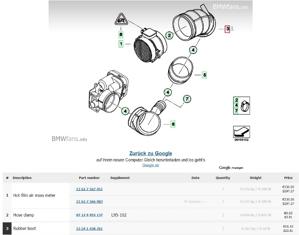Click the supplement value L95-102
This screenshot has width=299, height=235.
(x=119, y=215)
